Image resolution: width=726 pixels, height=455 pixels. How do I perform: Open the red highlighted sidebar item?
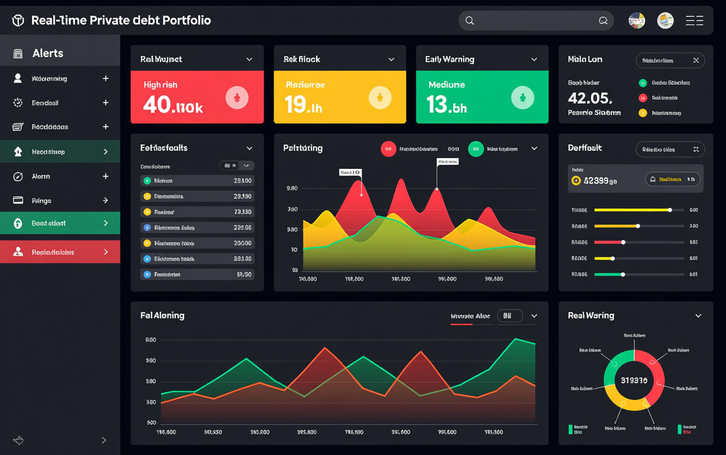60,252
